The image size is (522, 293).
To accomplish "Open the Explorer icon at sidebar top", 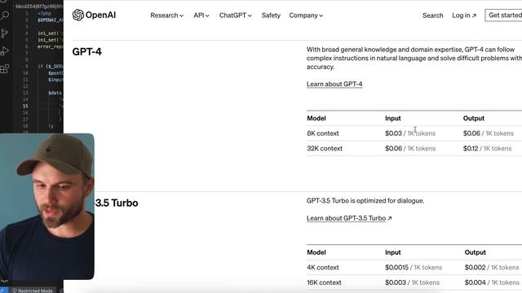I will click(x=3, y=2).
